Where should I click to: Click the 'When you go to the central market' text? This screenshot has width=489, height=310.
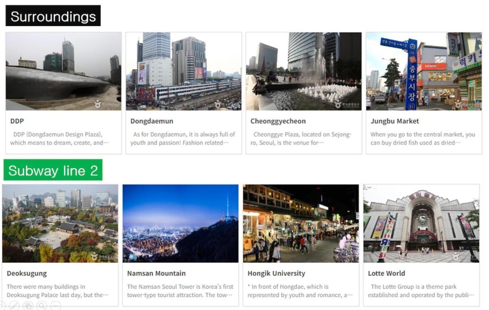point(423,139)
